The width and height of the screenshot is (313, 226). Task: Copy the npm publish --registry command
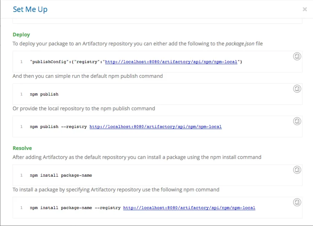click(x=297, y=121)
